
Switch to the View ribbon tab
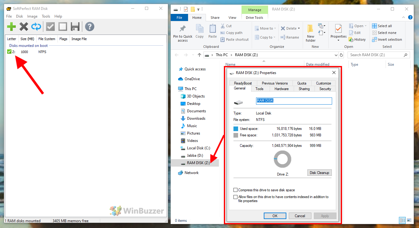(x=232, y=18)
